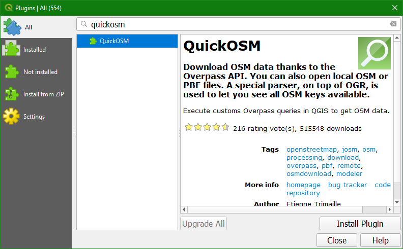
Task: Open the bug tracker link
Action: [347, 185]
